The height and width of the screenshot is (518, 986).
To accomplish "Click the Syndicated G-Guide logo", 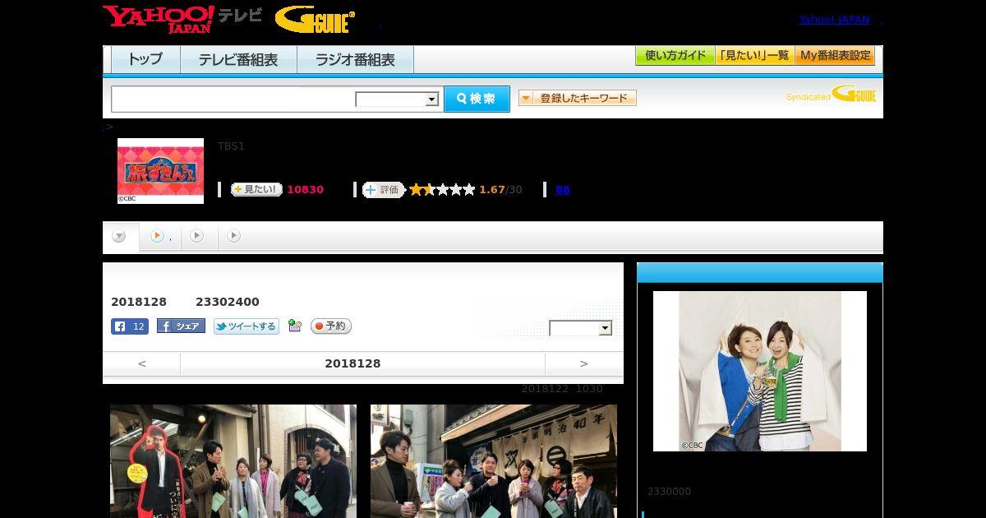I will pos(832,95).
